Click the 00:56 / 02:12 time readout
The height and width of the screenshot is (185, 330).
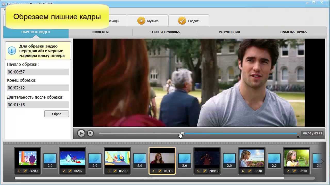click(x=313, y=133)
